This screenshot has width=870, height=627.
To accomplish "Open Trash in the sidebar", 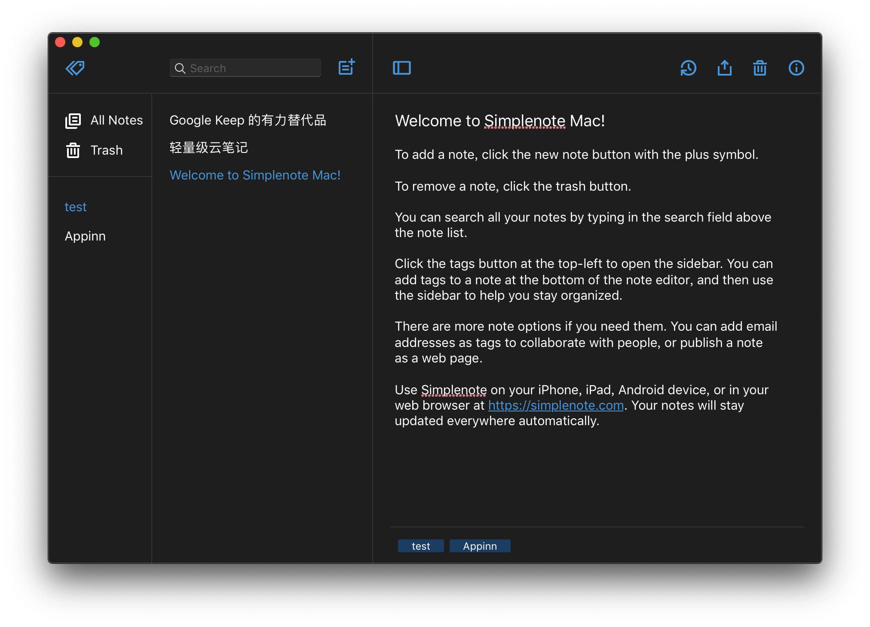I will click(94, 150).
